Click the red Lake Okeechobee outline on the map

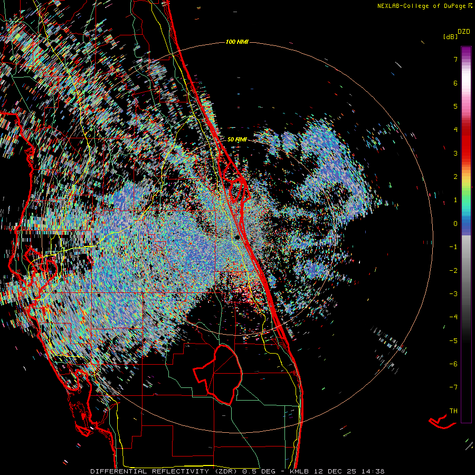[218, 374]
